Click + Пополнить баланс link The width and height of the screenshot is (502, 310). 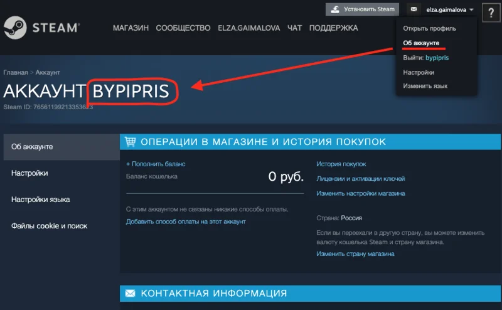click(x=156, y=164)
